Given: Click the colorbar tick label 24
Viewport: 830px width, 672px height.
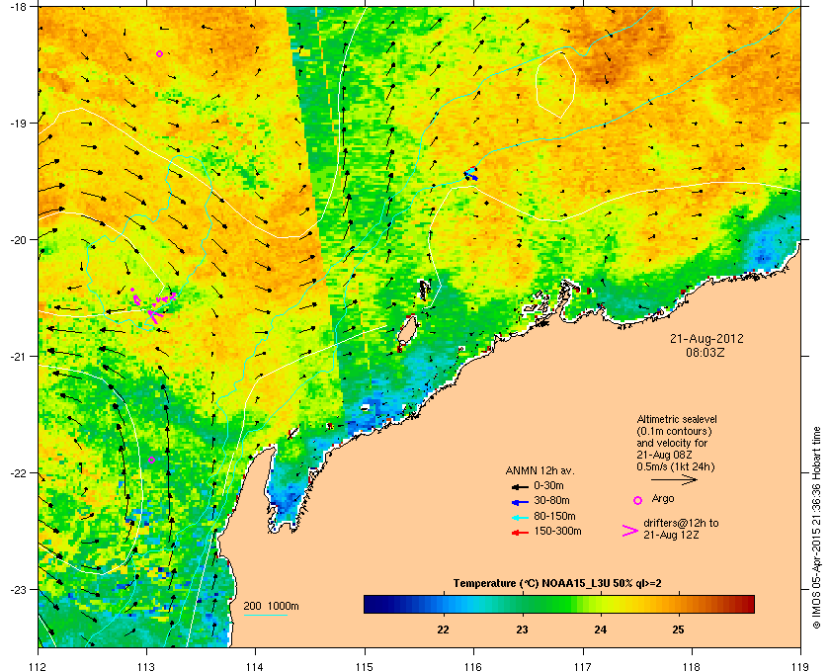Looking at the screenshot, I should click(601, 630).
